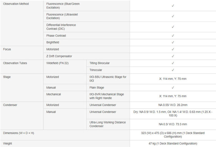
Task: Select the Observation Method row header
Action: tap(16, 4)
